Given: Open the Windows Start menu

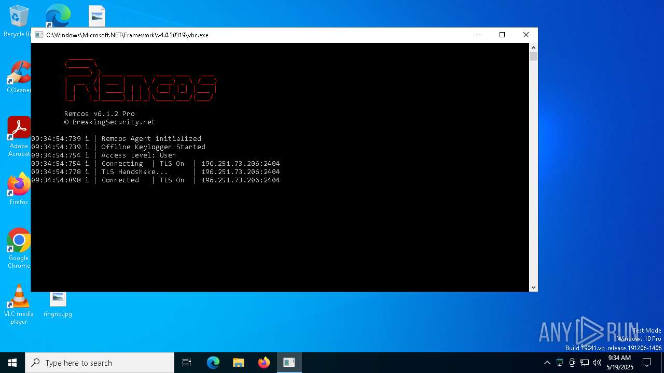Looking at the screenshot, I should click(12, 363).
